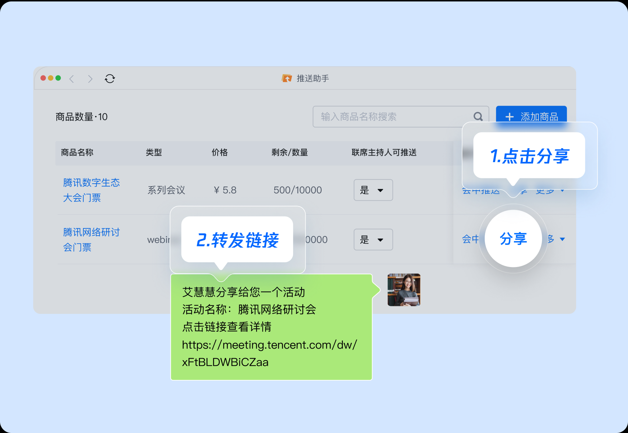
Task: Click the green maximize window button
Action: 58,78
